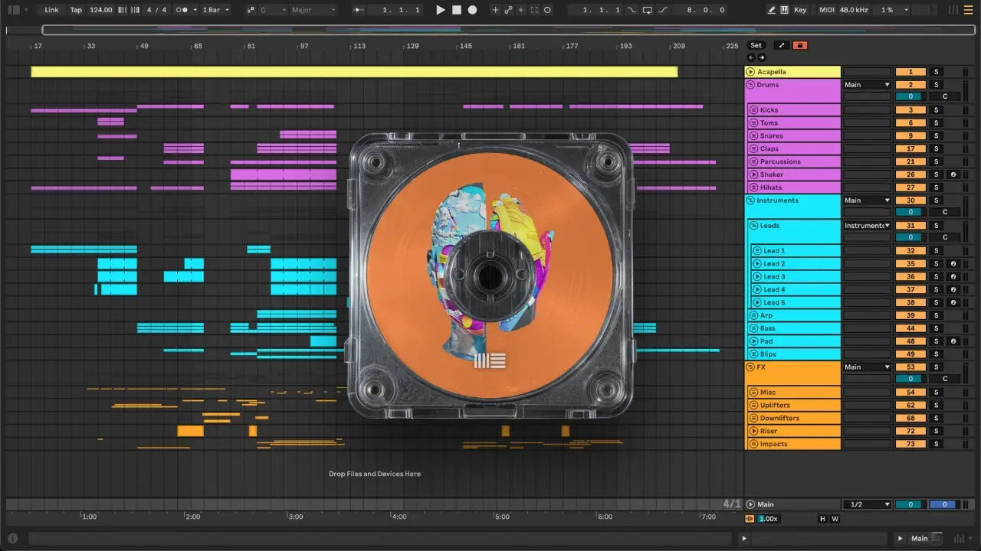Toggle Bass track activator 44
981x551 pixels.
click(910, 328)
